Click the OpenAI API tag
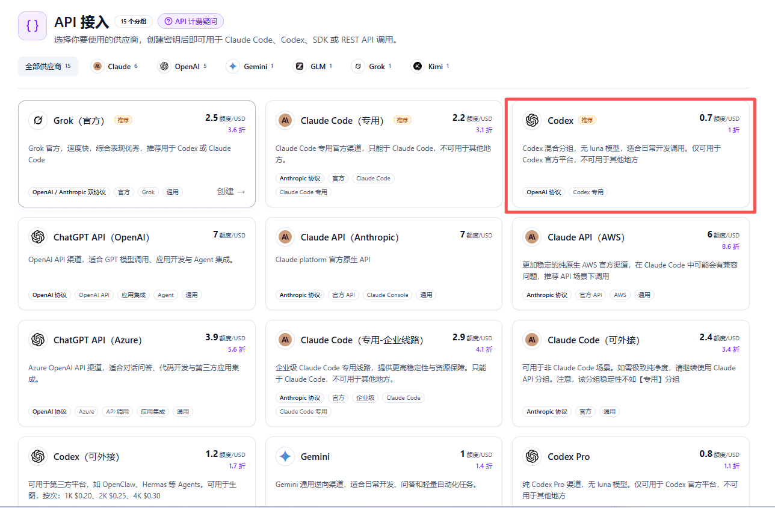The height and width of the screenshot is (508, 775). click(x=94, y=295)
